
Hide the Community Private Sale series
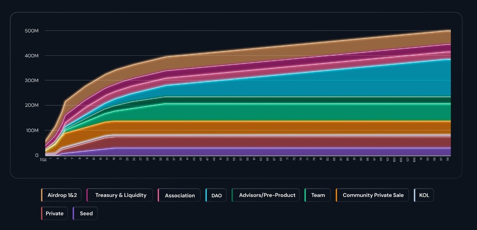click(372, 195)
